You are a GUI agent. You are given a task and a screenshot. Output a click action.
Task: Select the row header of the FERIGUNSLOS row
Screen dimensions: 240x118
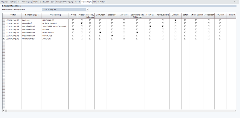coord(4,20)
